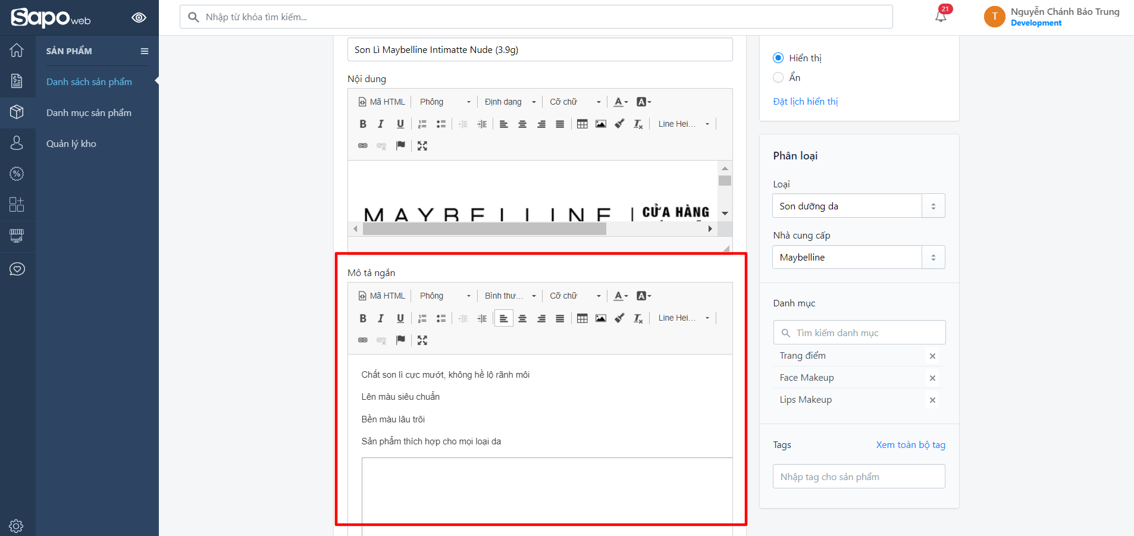Viewport: 1134px width, 536px height.
Task: Insert table in Mô tả ngắn editor
Action: [582, 318]
